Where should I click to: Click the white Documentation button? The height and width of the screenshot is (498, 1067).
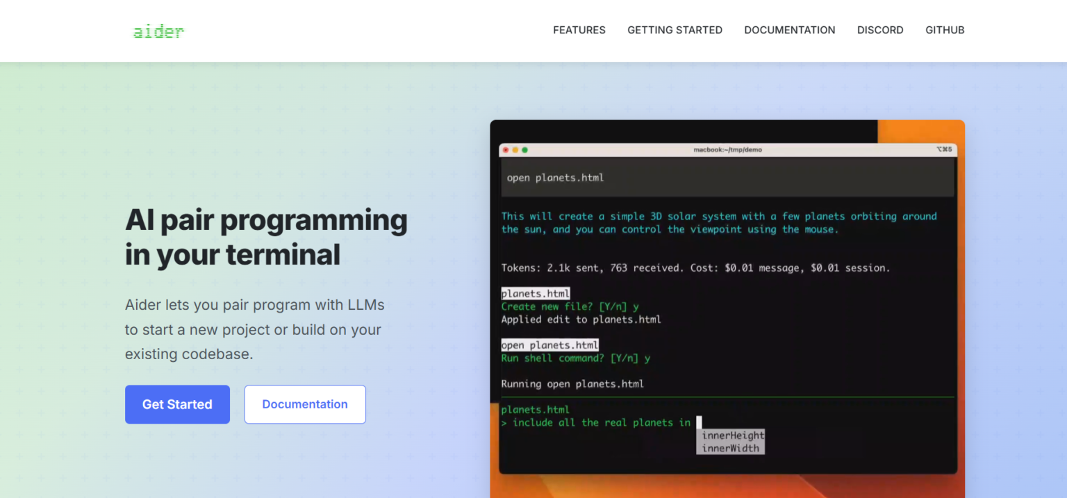click(x=305, y=404)
